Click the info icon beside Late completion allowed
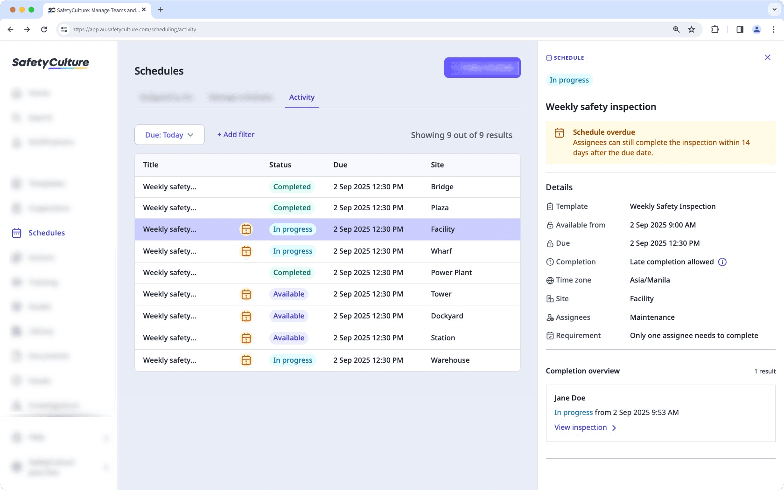784x490 pixels. 722,262
